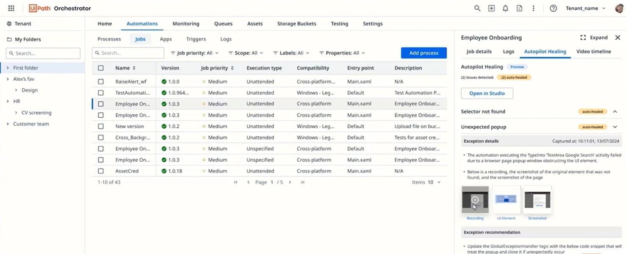
Task: Open Job priority filter dropdown
Action: (x=195, y=53)
